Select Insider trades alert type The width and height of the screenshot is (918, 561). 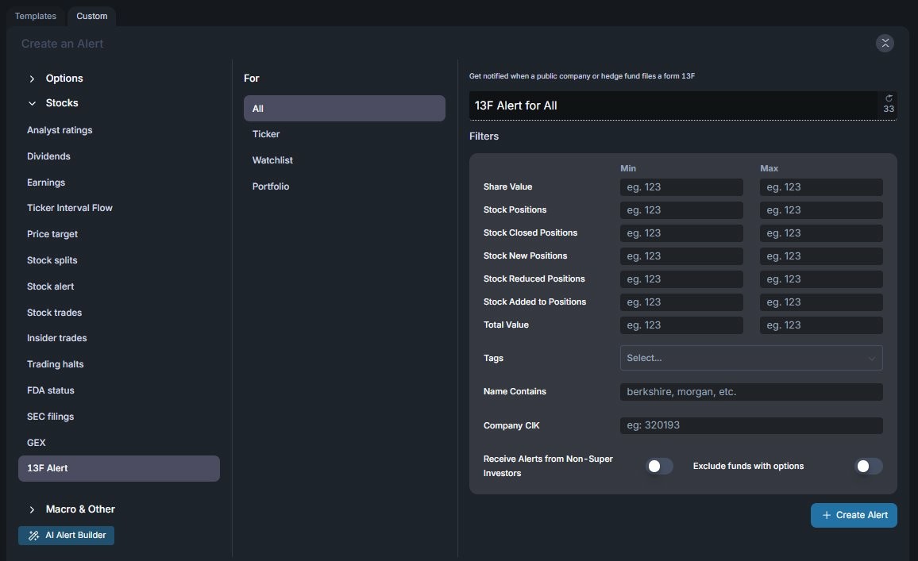pyautogui.click(x=57, y=338)
